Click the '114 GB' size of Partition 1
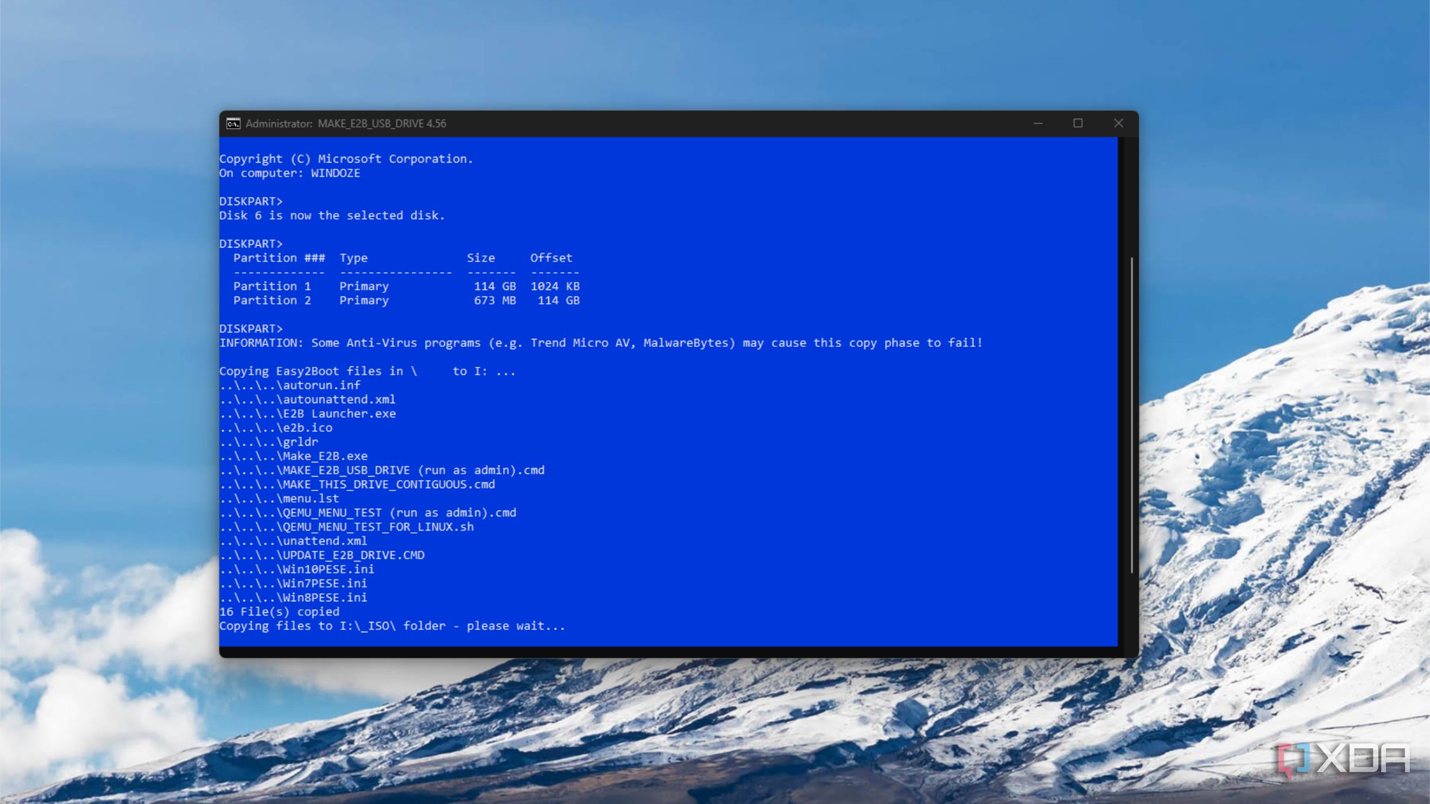Image resolution: width=1430 pixels, height=804 pixels. coord(494,286)
